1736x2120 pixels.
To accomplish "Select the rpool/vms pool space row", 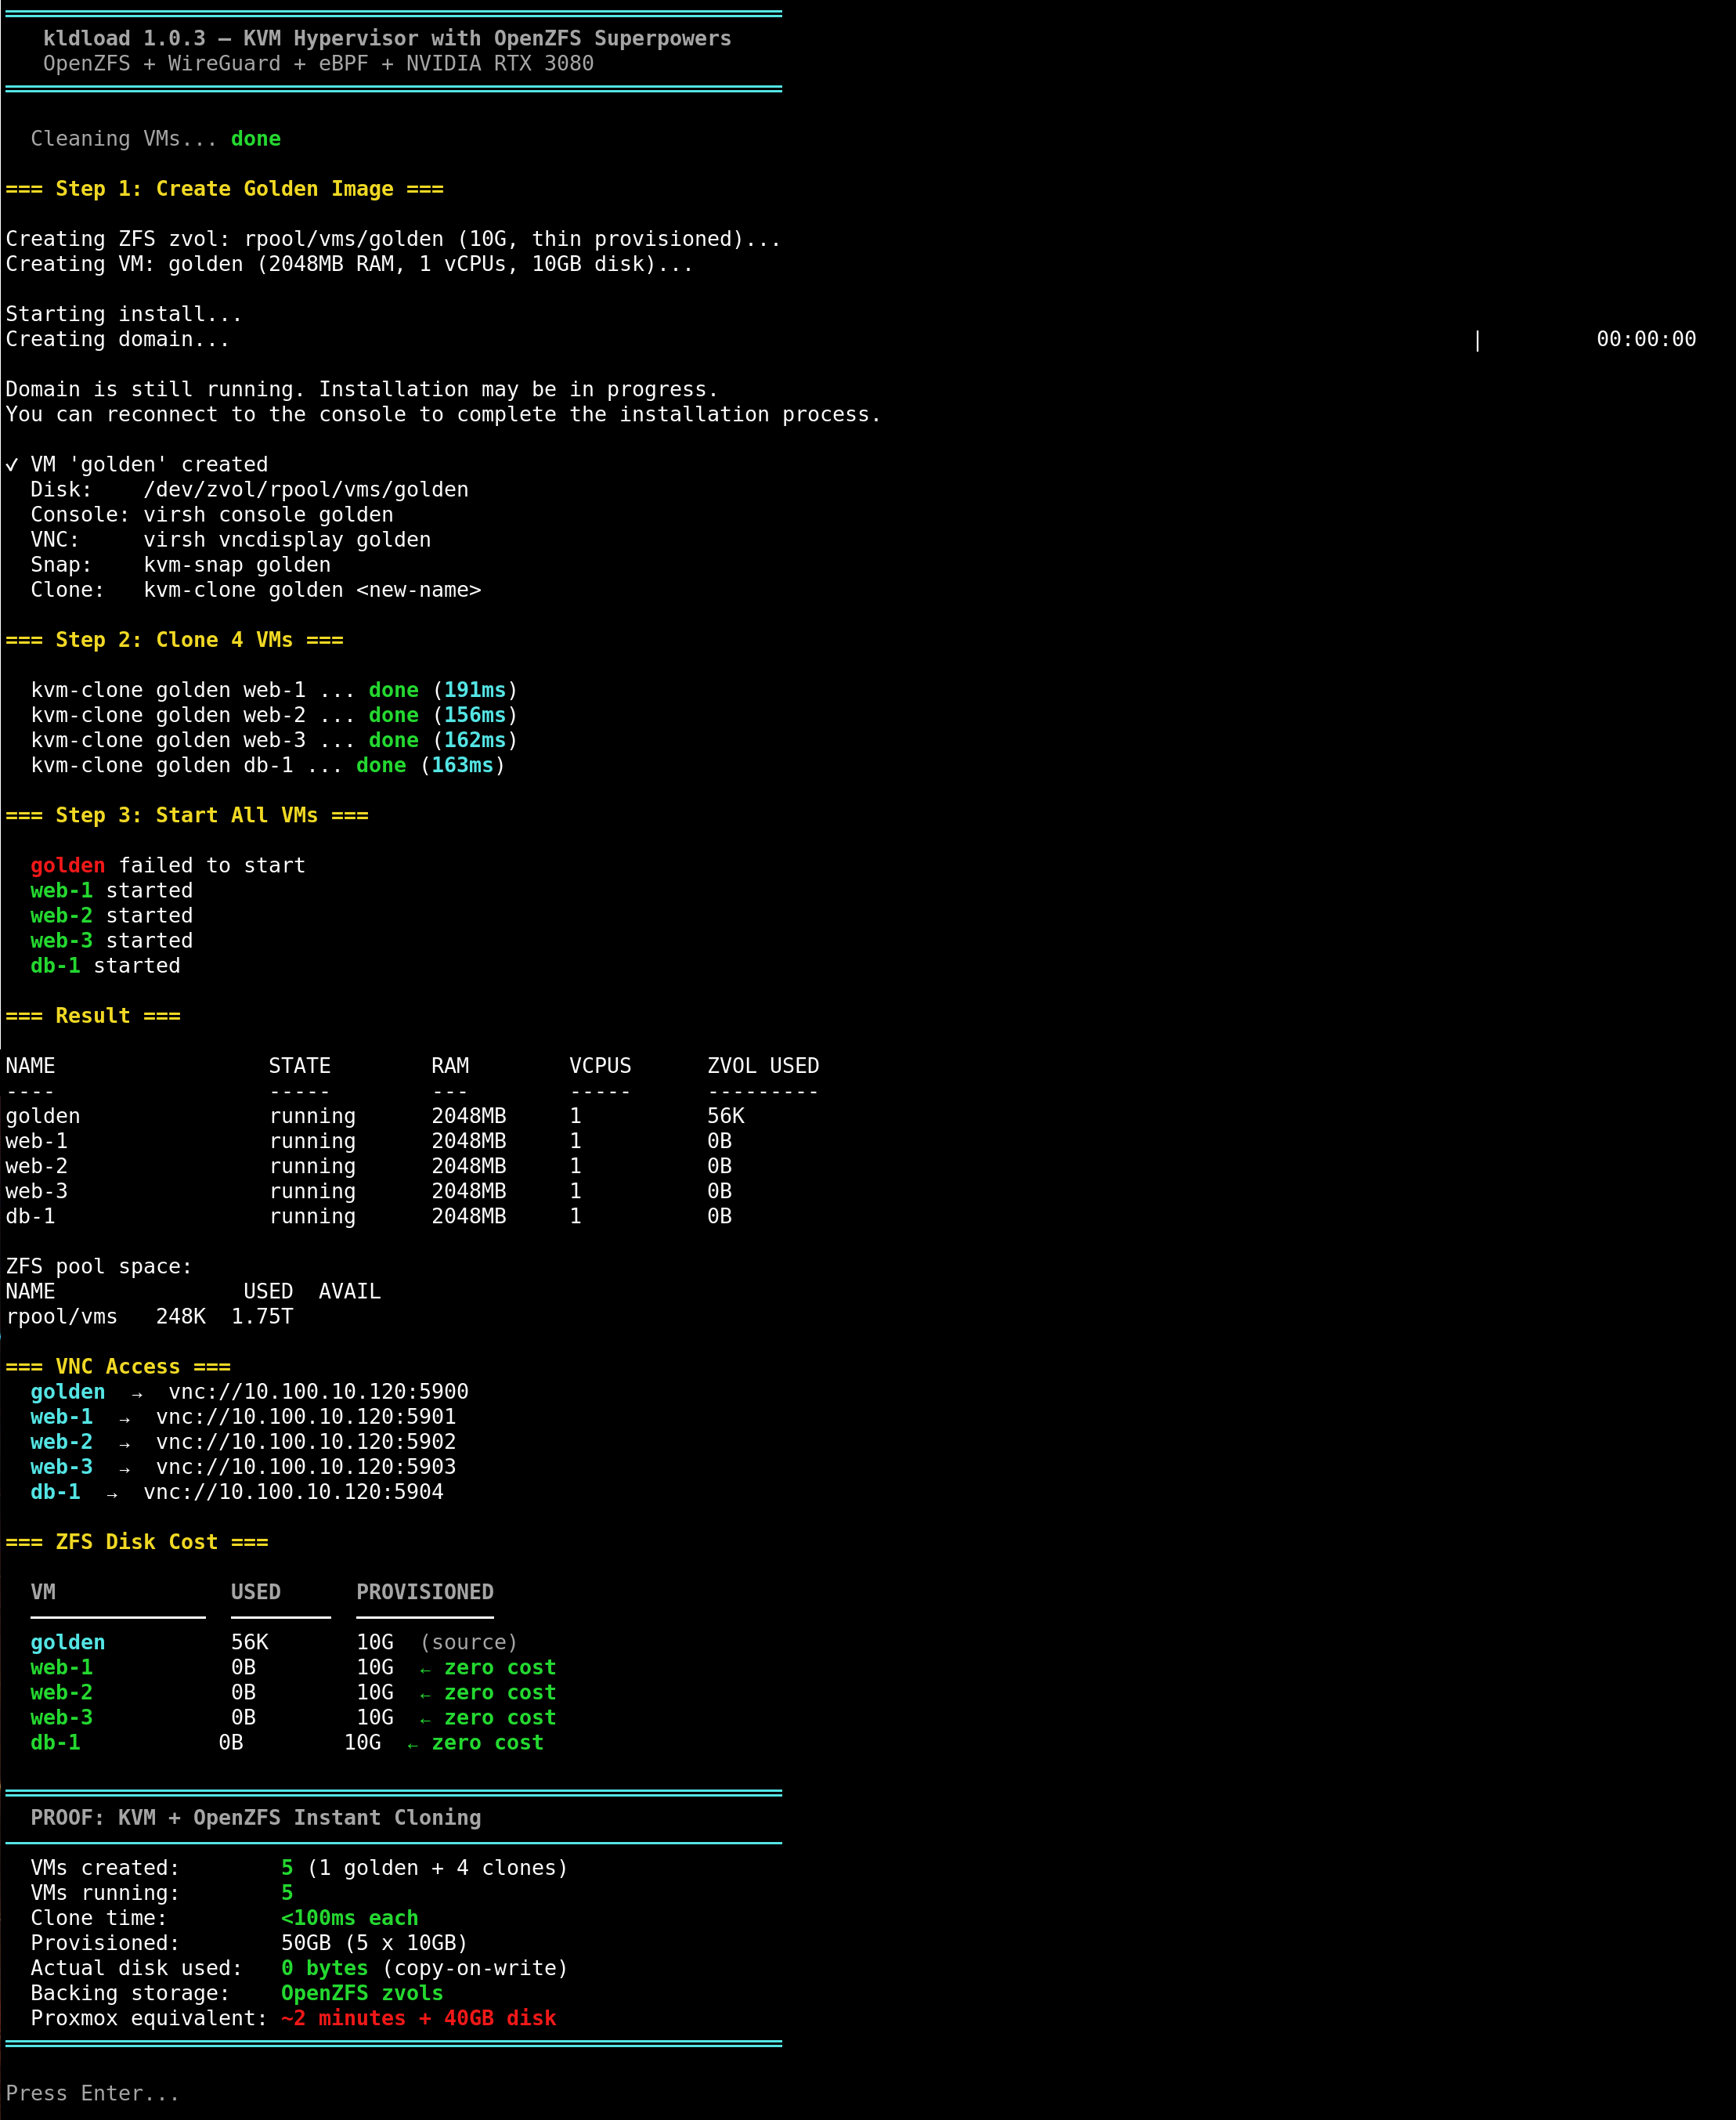I will point(150,1317).
